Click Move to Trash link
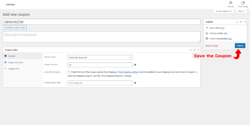Image resolution: width=250 pixels, height=125 pixels. tap(211, 45)
